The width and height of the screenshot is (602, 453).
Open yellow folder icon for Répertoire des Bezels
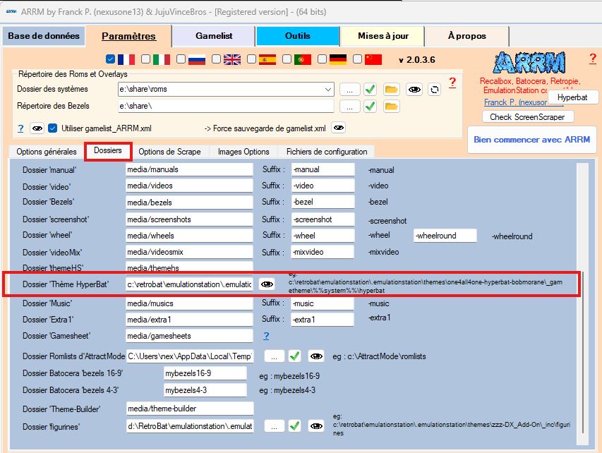click(x=392, y=107)
